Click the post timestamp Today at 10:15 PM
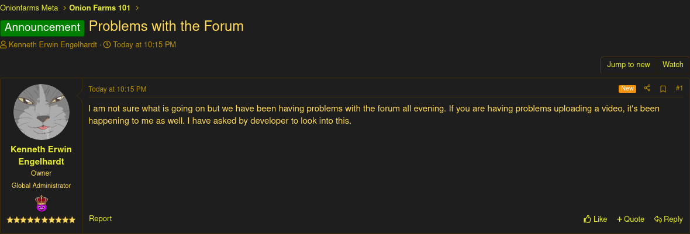690x234 pixels. point(117,89)
